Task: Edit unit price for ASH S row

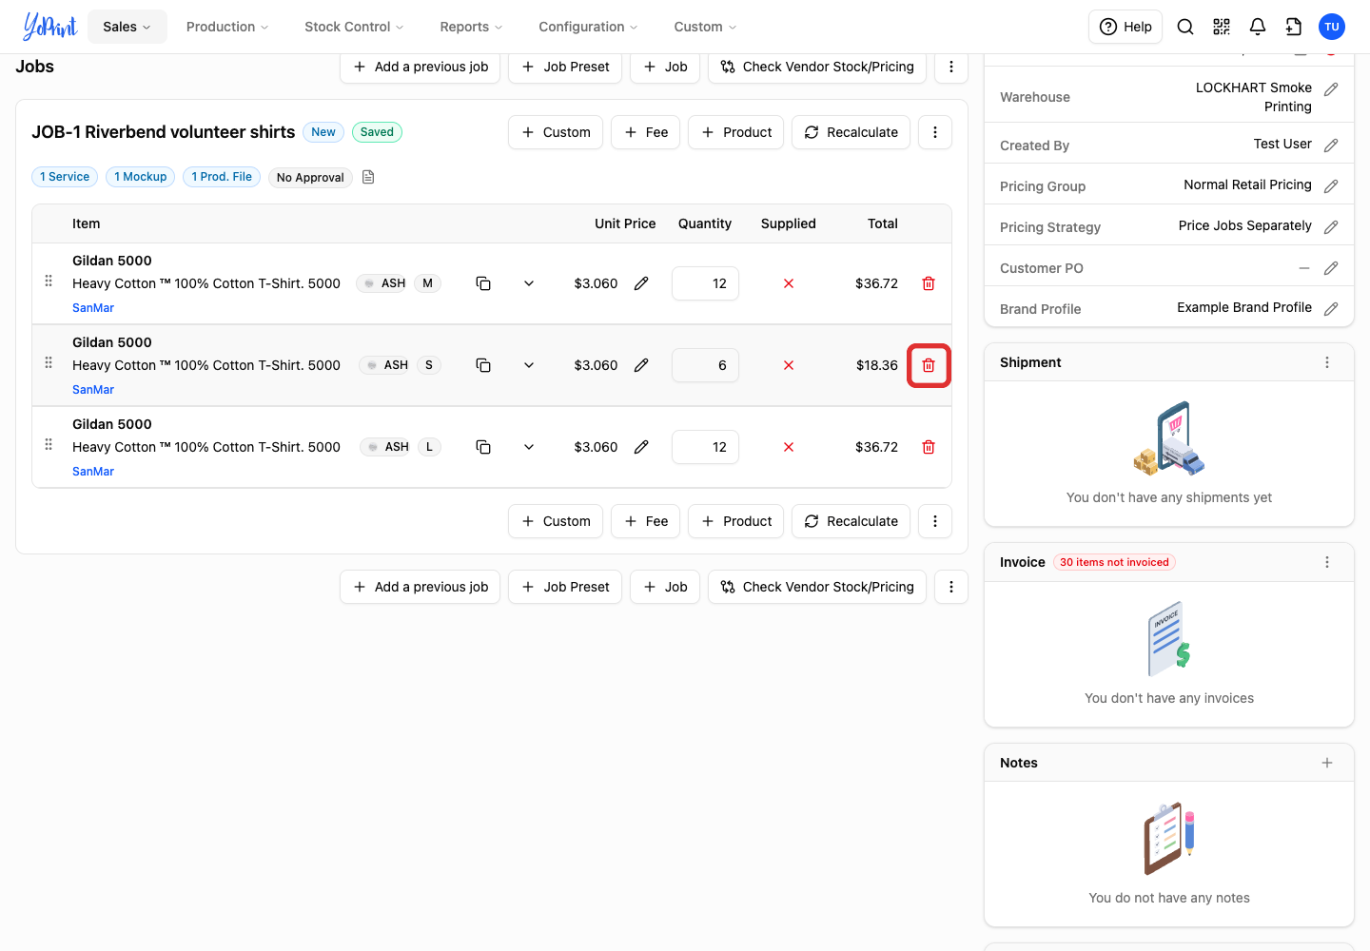Action: (641, 365)
